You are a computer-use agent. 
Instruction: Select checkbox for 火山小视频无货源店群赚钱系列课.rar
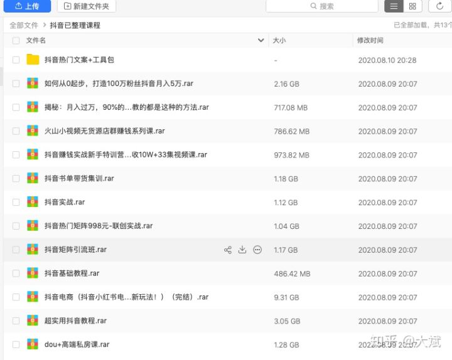click(16, 131)
